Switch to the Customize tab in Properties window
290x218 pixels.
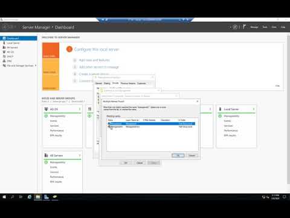(141, 84)
